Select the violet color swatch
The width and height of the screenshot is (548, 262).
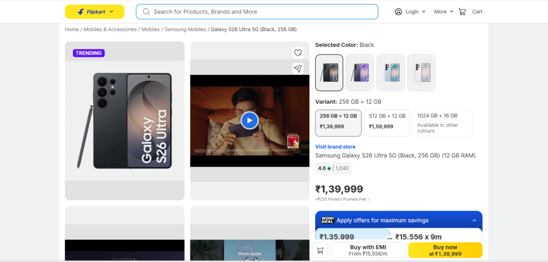[x=360, y=73]
